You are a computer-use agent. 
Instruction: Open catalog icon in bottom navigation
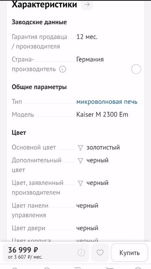pyautogui.click(x=78, y=268)
